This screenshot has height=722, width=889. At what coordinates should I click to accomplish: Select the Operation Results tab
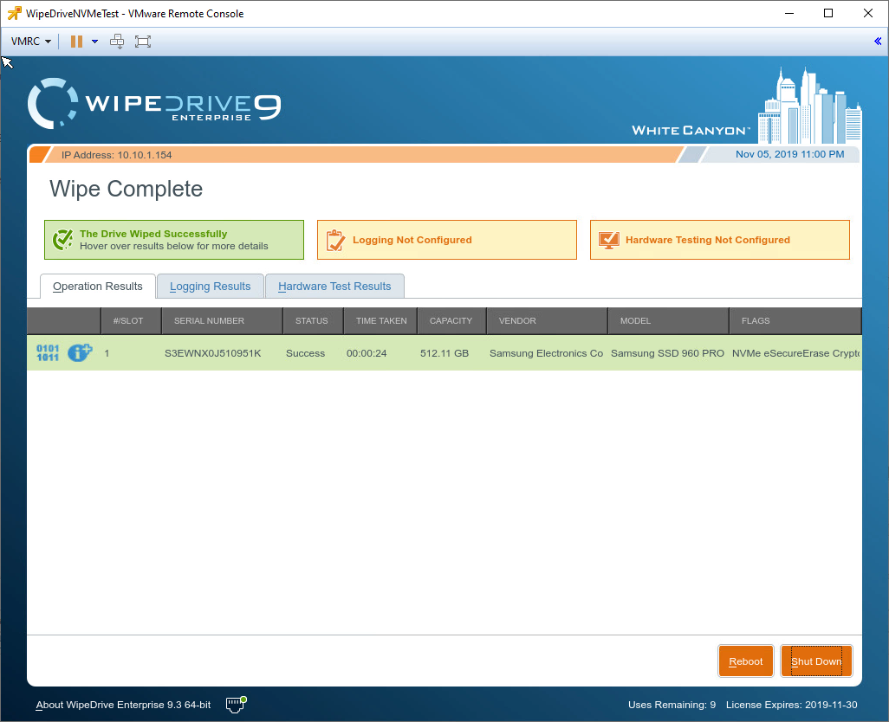coord(98,286)
